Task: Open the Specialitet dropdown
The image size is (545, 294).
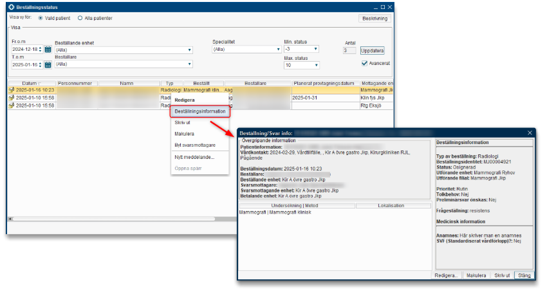Action: pos(278,50)
